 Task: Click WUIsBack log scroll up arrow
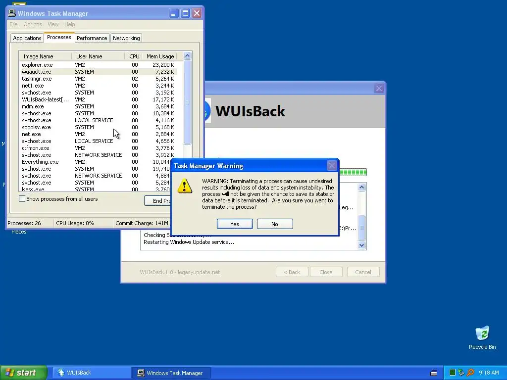coord(362,188)
